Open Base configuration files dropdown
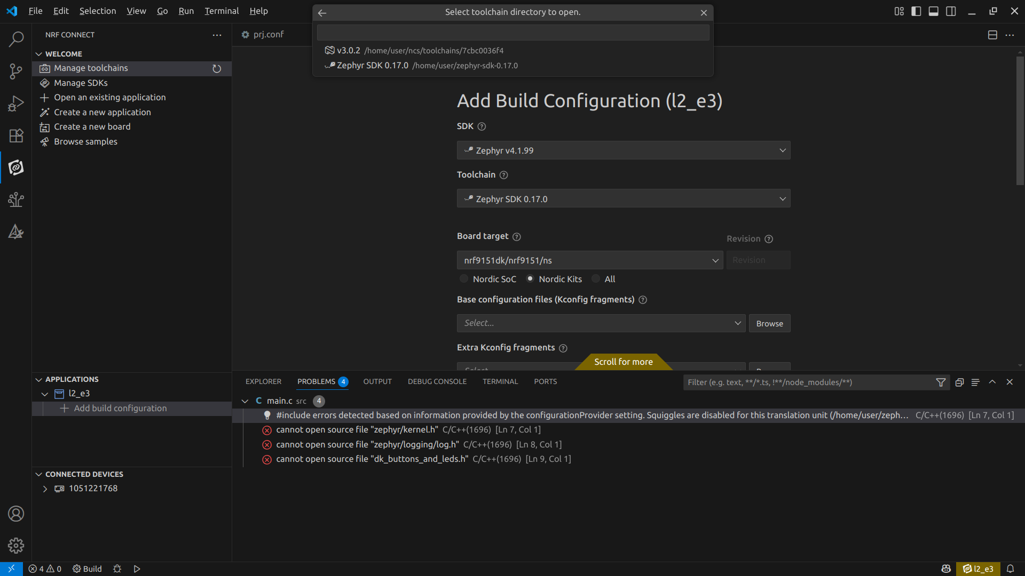 [x=601, y=323]
